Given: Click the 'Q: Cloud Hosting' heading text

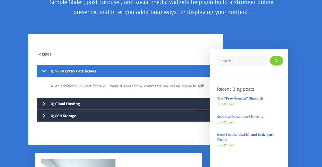Looking at the screenshot, I should point(65,104).
